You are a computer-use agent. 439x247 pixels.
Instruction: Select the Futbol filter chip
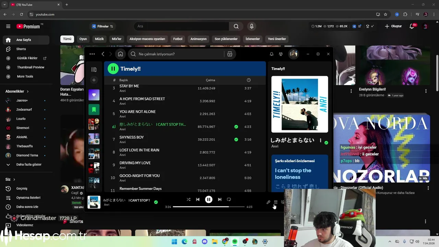point(178,39)
